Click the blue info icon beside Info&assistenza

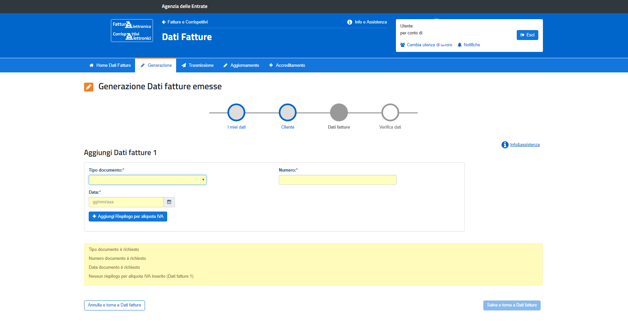click(505, 145)
